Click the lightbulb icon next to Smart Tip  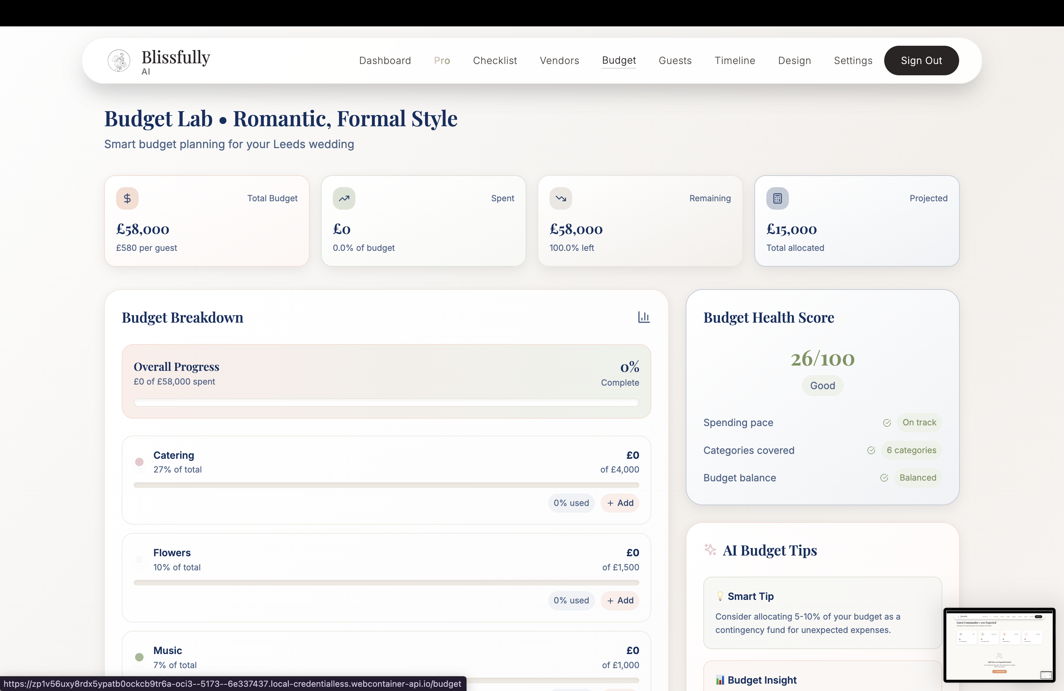click(x=720, y=596)
